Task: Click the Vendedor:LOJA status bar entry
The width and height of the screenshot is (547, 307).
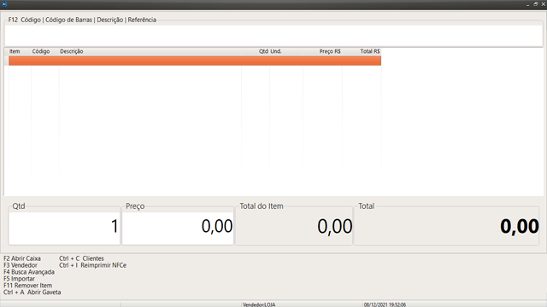Action: 259,304
